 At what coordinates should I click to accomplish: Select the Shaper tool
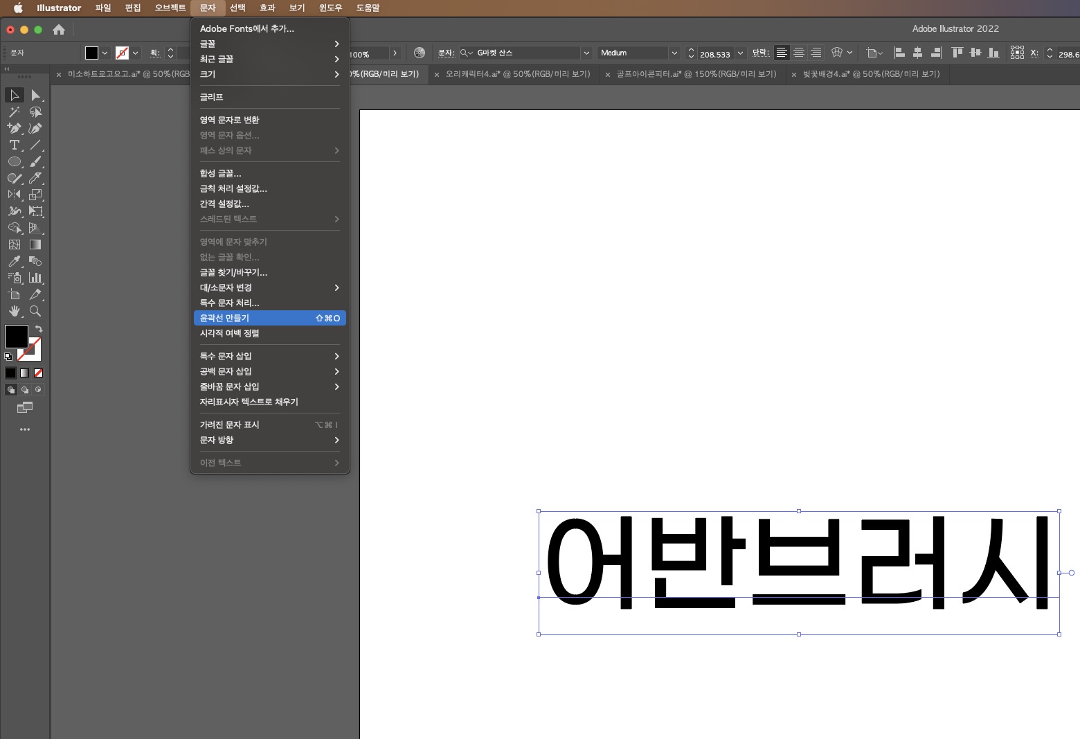15,178
